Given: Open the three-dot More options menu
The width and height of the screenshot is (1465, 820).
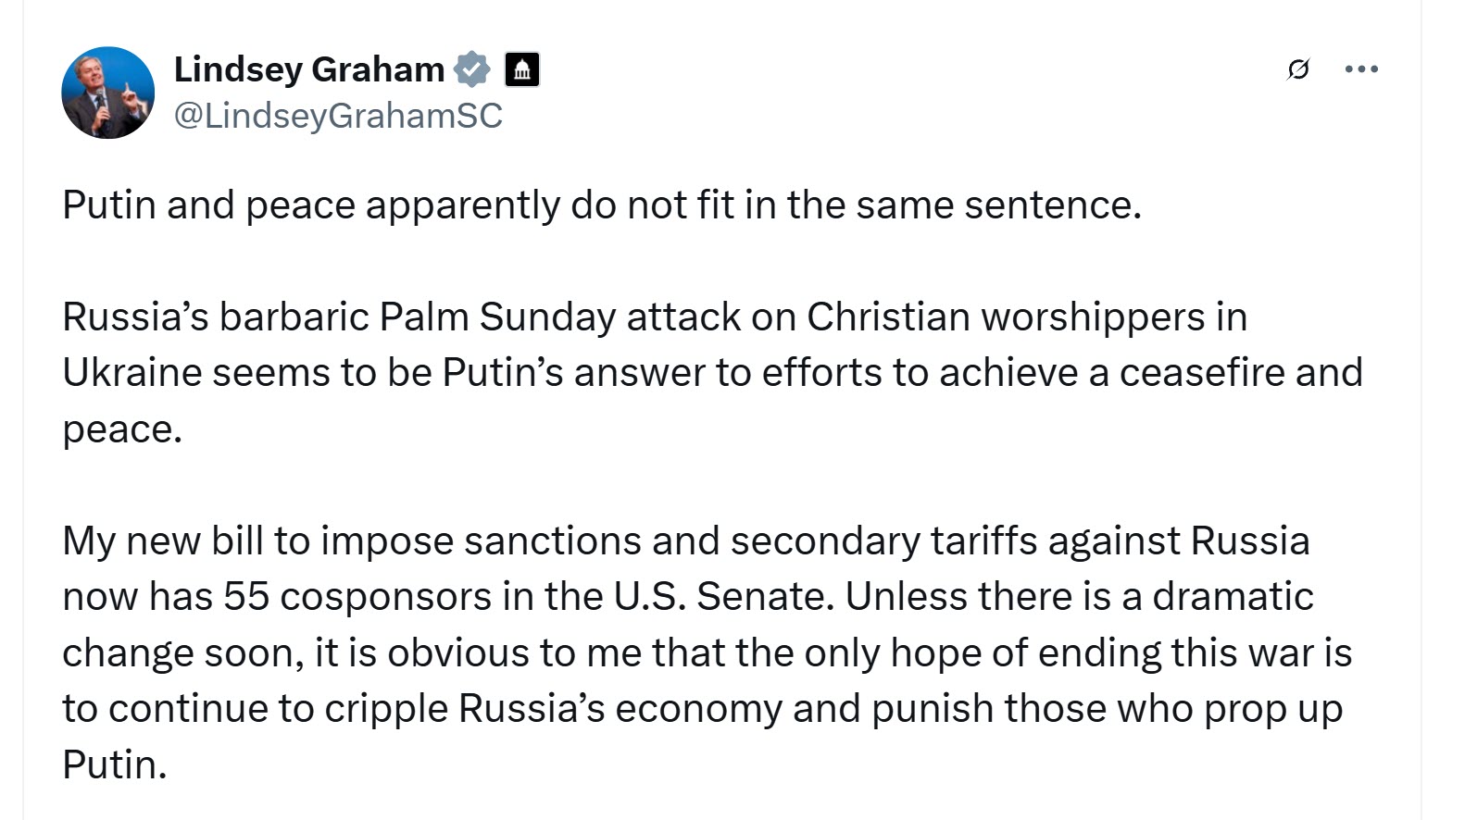Looking at the screenshot, I should click(x=1361, y=68).
